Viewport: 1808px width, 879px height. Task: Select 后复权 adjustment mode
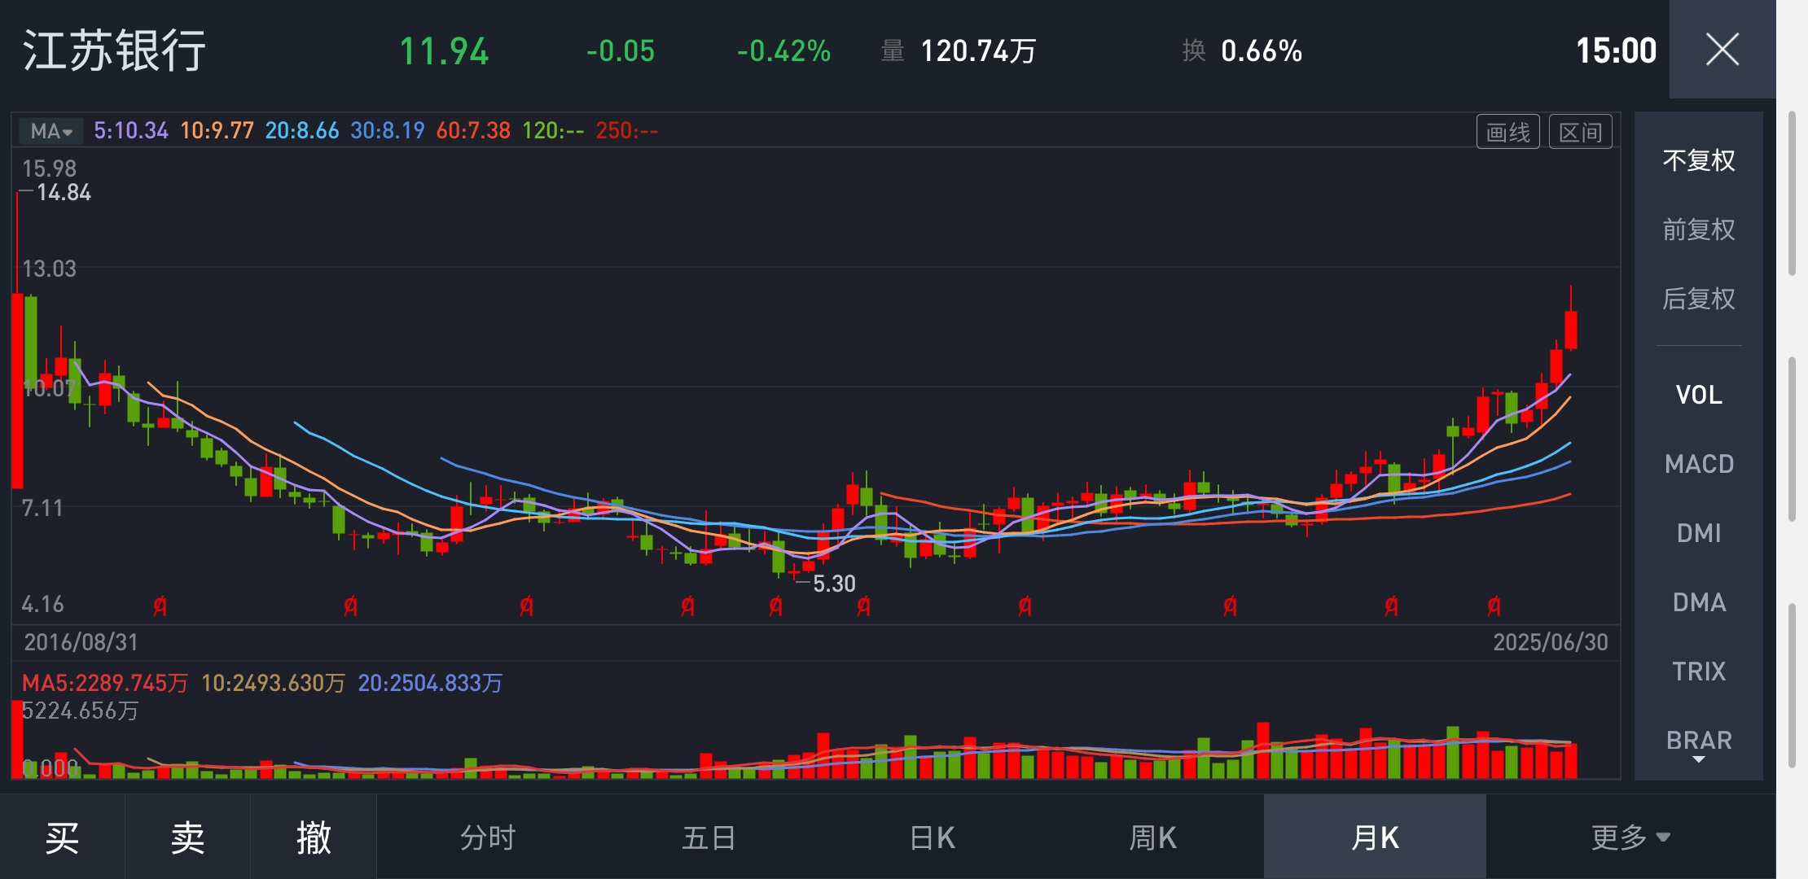pos(1699,299)
